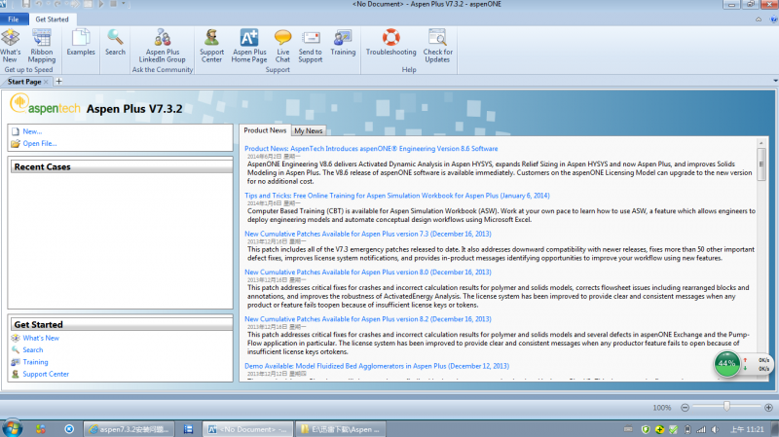This screenshot has height=437, width=779.
Task: Open Cumulative Patches version 8.0 link
Action: (368, 273)
